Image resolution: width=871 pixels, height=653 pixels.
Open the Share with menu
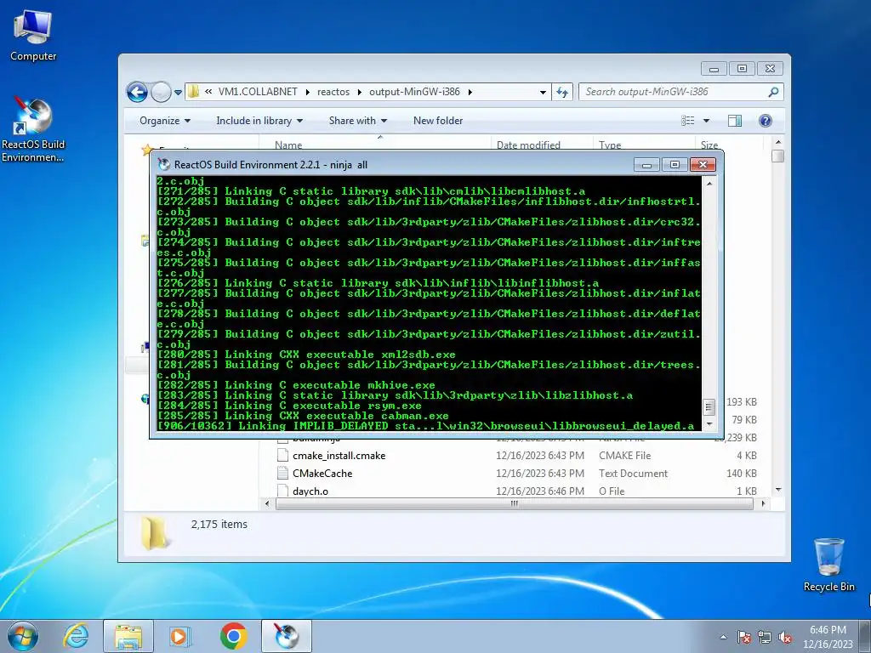[x=358, y=121]
